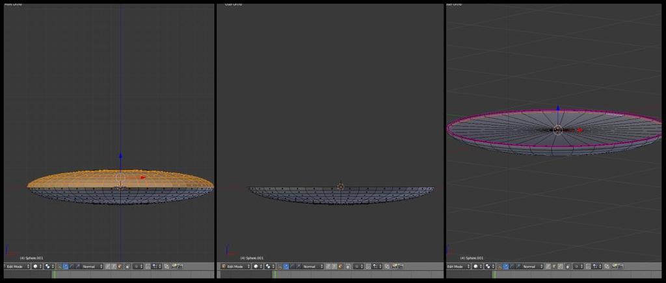Toggle 3D manipulator in middle viewport header

point(280,267)
